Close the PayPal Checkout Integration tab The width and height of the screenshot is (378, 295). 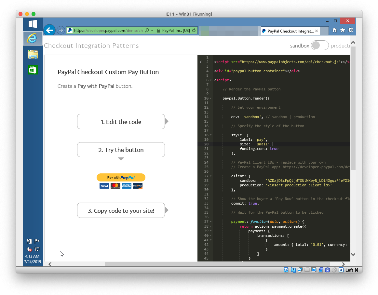[317, 31]
